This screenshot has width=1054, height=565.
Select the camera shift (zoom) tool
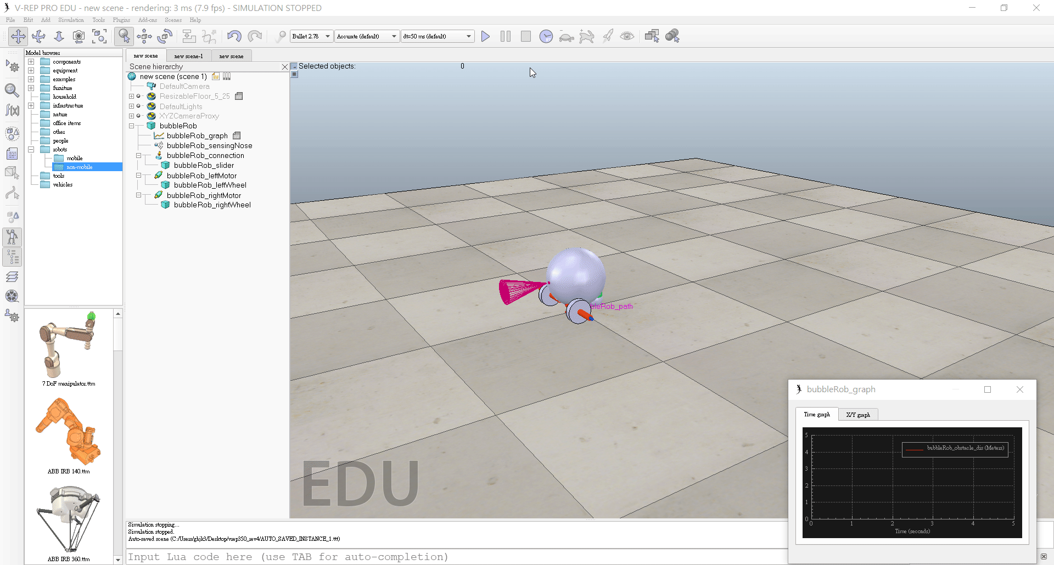[59, 37]
